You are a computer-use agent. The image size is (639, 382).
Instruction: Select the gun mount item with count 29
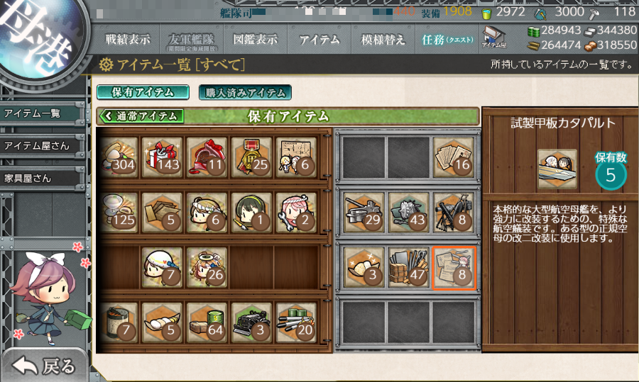[x=364, y=213]
